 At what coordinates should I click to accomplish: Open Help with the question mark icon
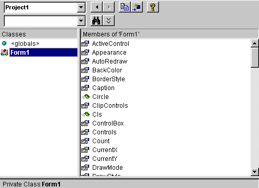[153, 7]
